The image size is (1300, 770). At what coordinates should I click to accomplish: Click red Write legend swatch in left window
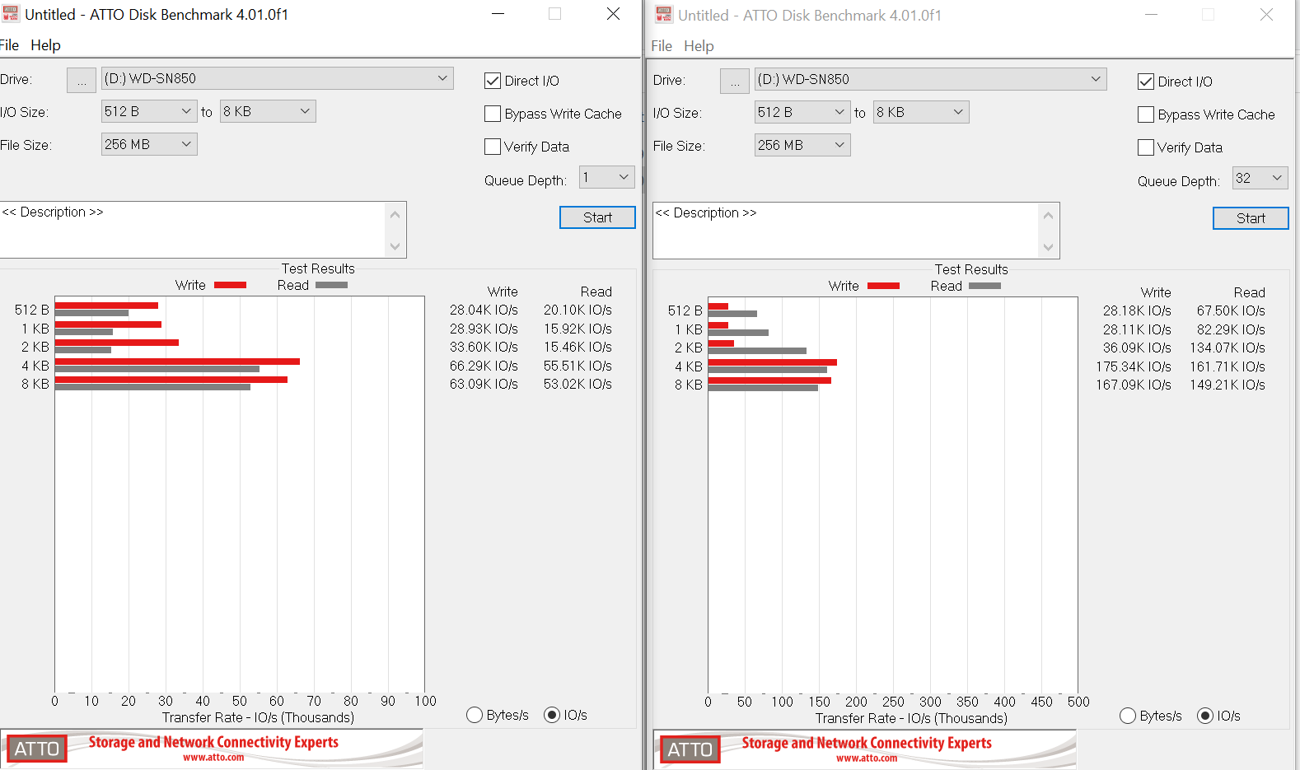tap(230, 285)
